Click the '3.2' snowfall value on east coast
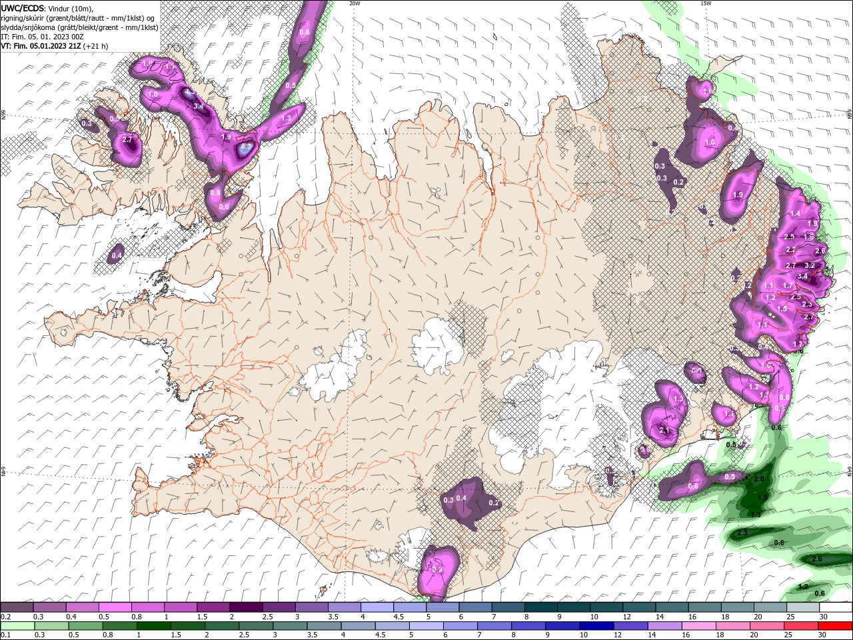853x640 pixels. coord(810,265)
